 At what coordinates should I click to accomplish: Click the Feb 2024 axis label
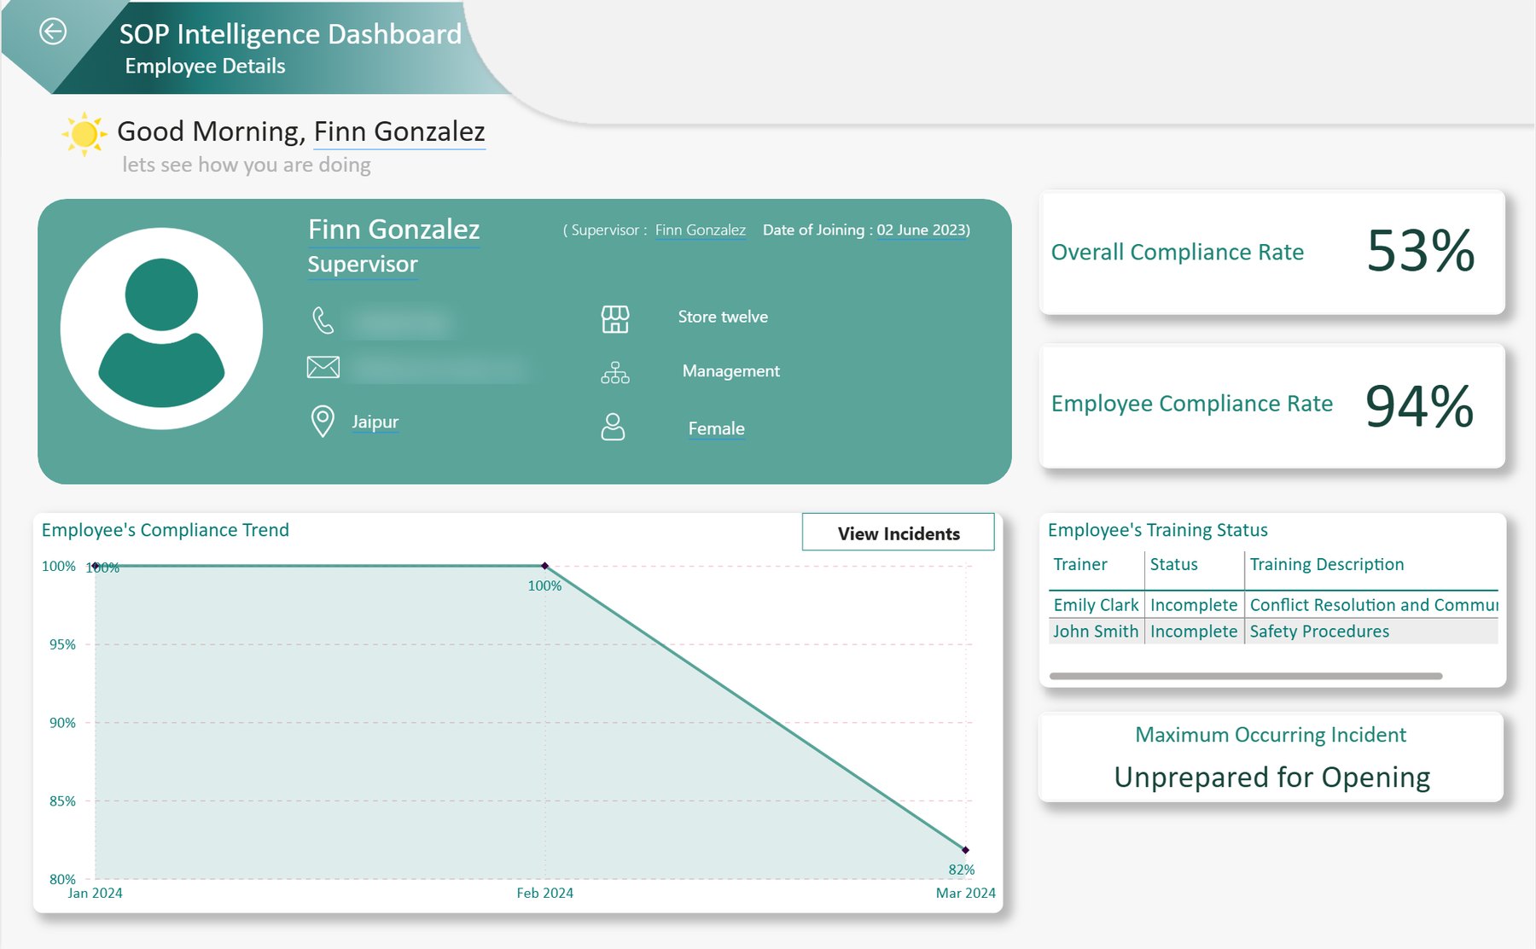tap(544, 893)
